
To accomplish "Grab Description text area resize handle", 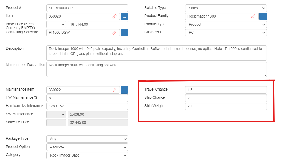I will pos(265,59).
